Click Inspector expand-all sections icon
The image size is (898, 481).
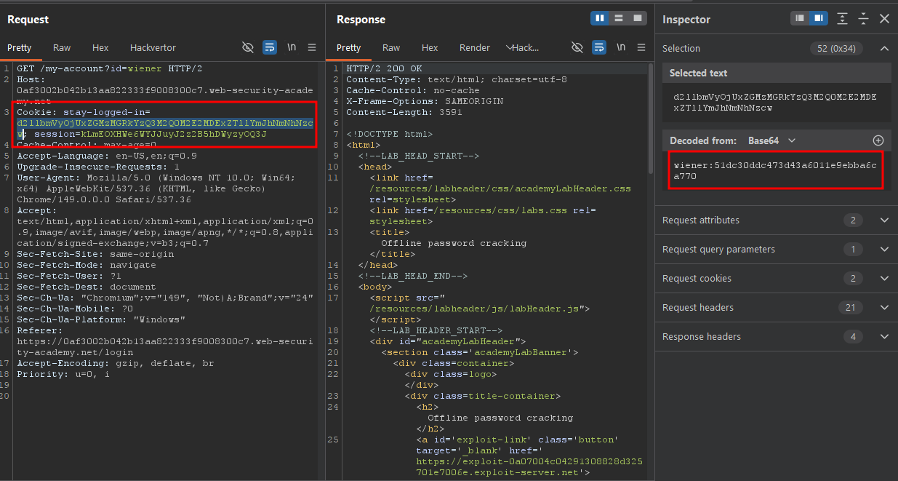click(842, 19)
